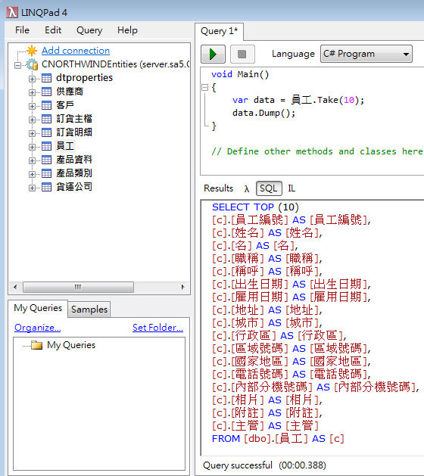The width and height of the screenshot is (424, 476).
Task: Click the stop query button
Action: [x=242, y=54]
